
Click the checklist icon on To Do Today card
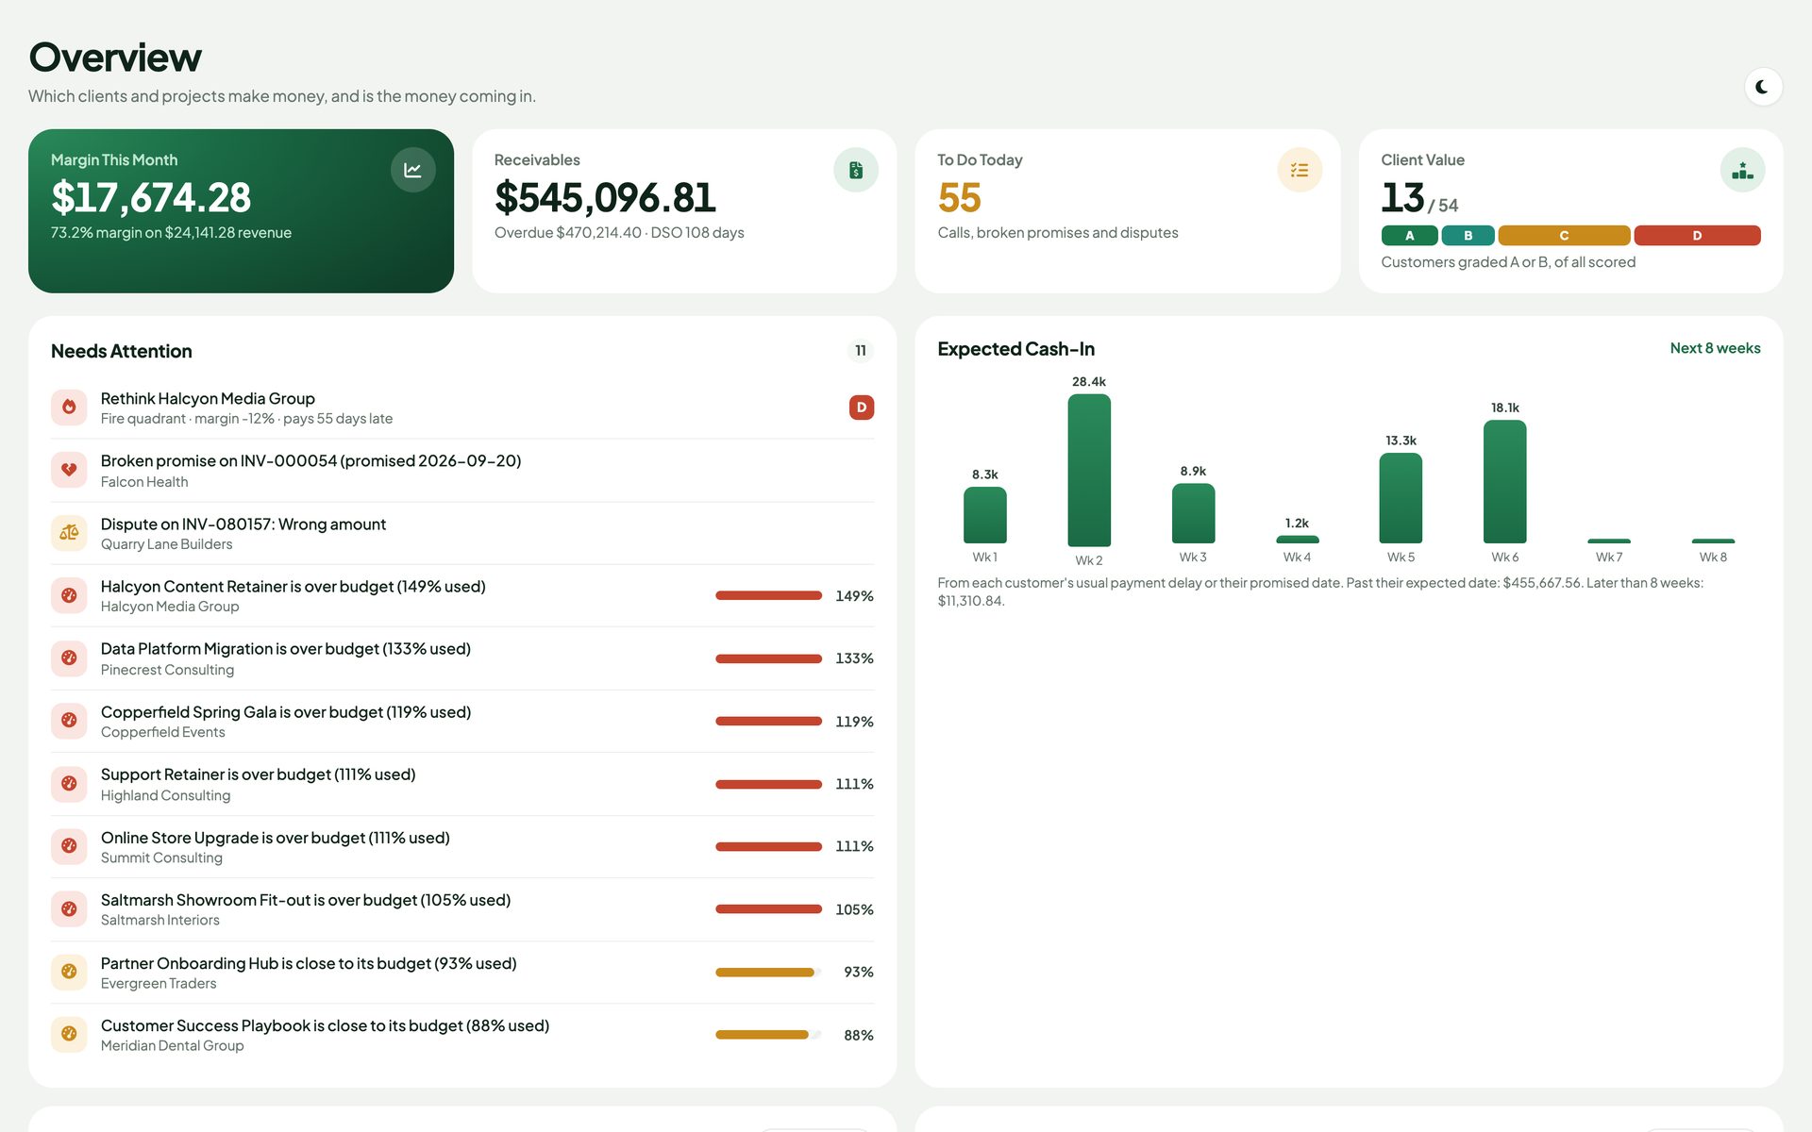[x=1299, y=170]
